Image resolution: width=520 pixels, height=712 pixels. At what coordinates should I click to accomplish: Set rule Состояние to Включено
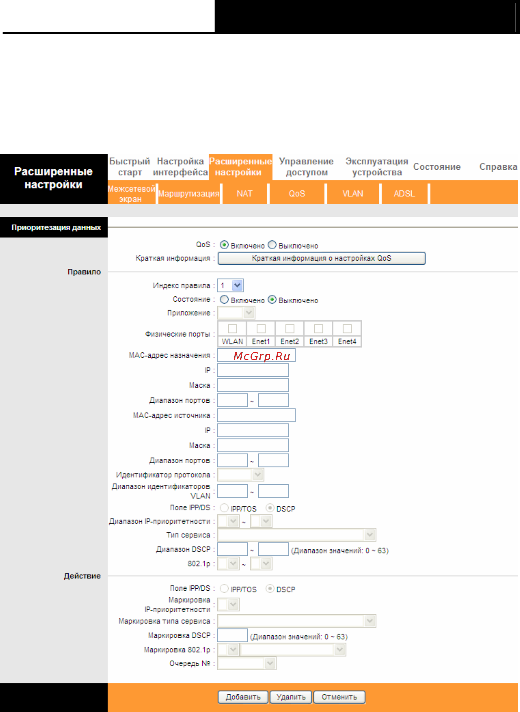point(224,300)
